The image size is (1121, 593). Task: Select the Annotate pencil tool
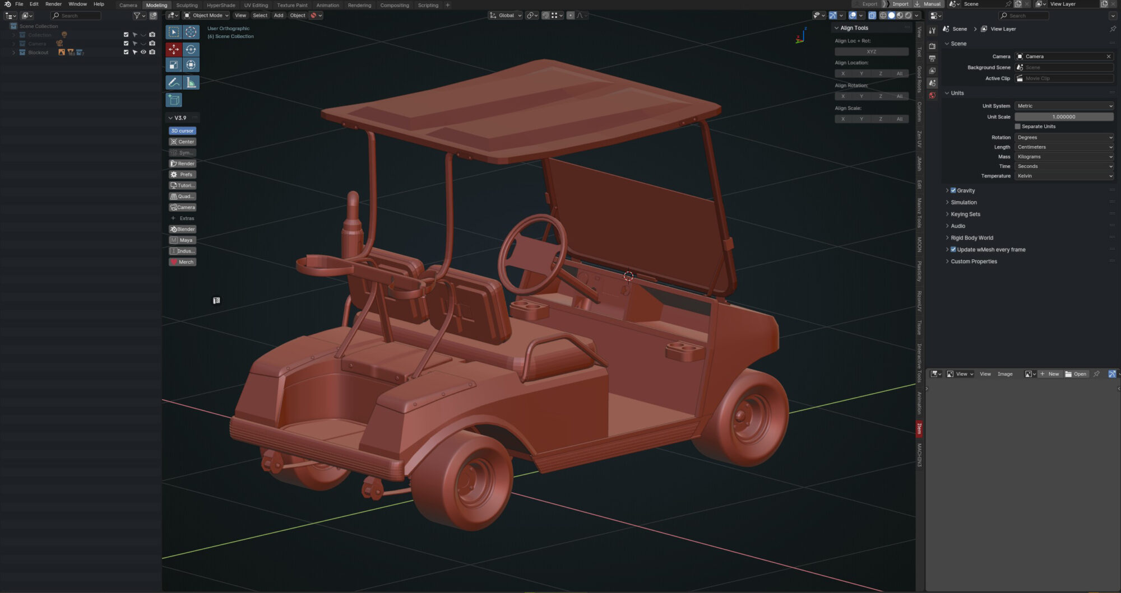pyautogui.click(x=174, y=83)
